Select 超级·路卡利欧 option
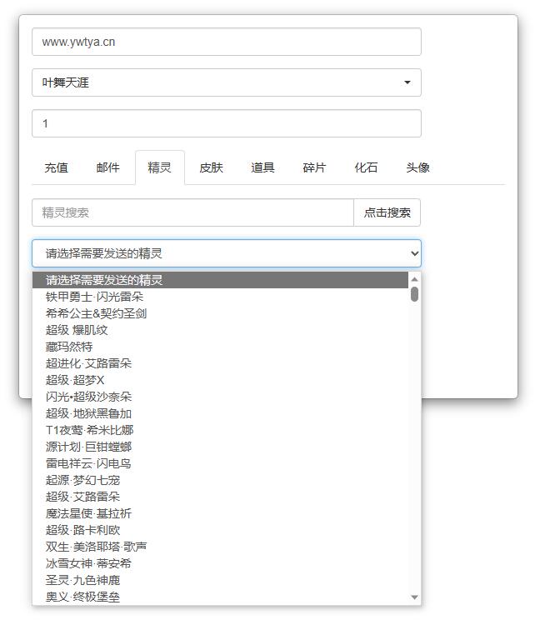545x625 pixels. tap(220, 531)
